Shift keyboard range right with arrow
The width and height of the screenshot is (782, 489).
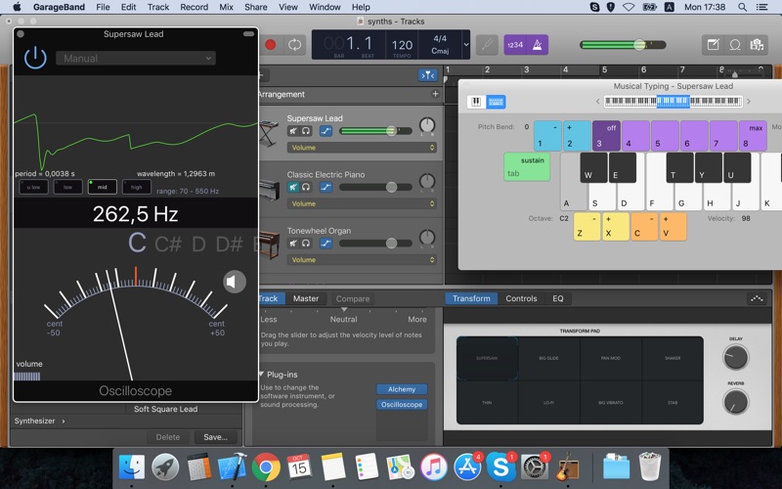(748, 102)
